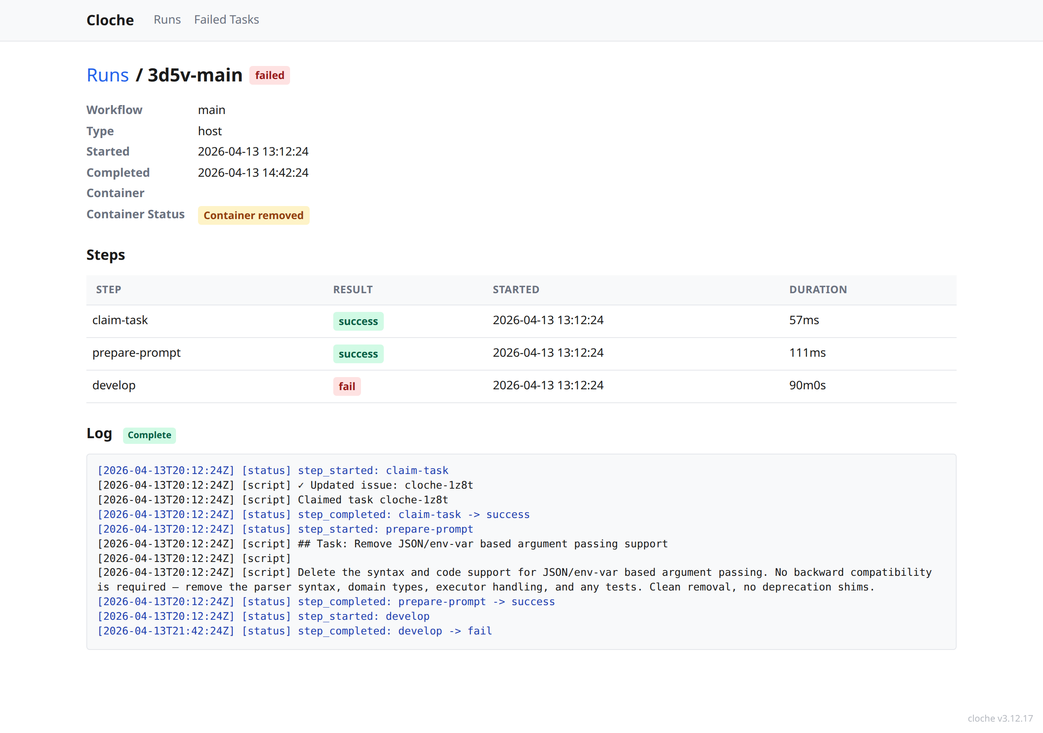Click log line 'Updated issue: cloche-1z8t'

[x=285, y=485]
